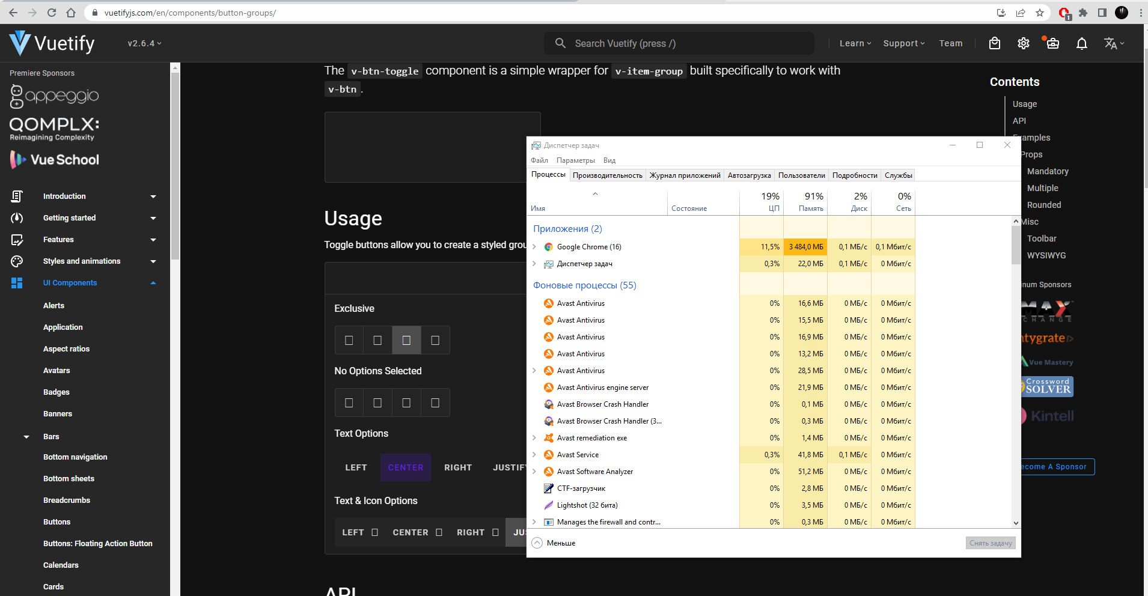The width and height of the screenshot is (1148, 596).
Task: Open the Параметры menu in Task Manager
Action: coord(576,160)
